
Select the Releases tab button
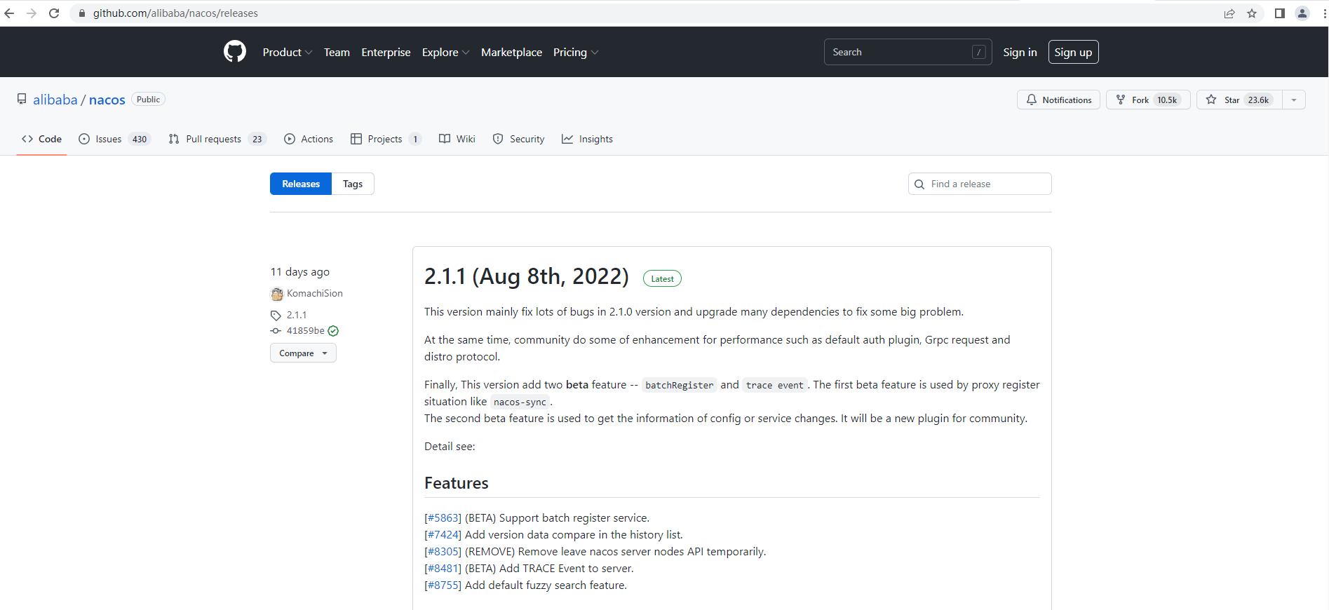click(301, 184)
